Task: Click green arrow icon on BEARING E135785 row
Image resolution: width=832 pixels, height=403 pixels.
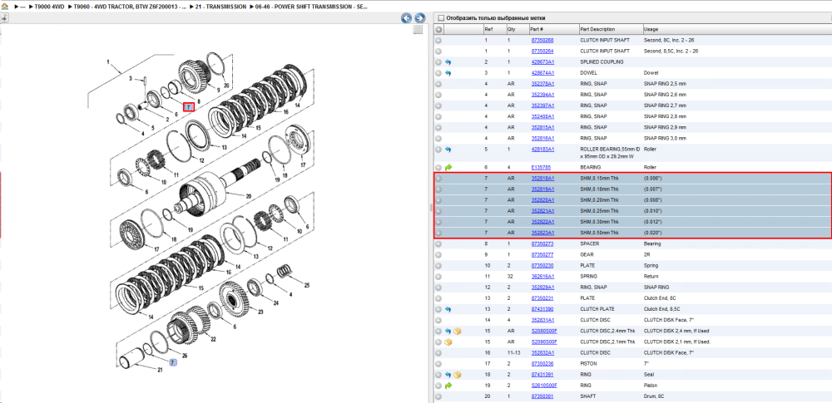Action: 448,168
